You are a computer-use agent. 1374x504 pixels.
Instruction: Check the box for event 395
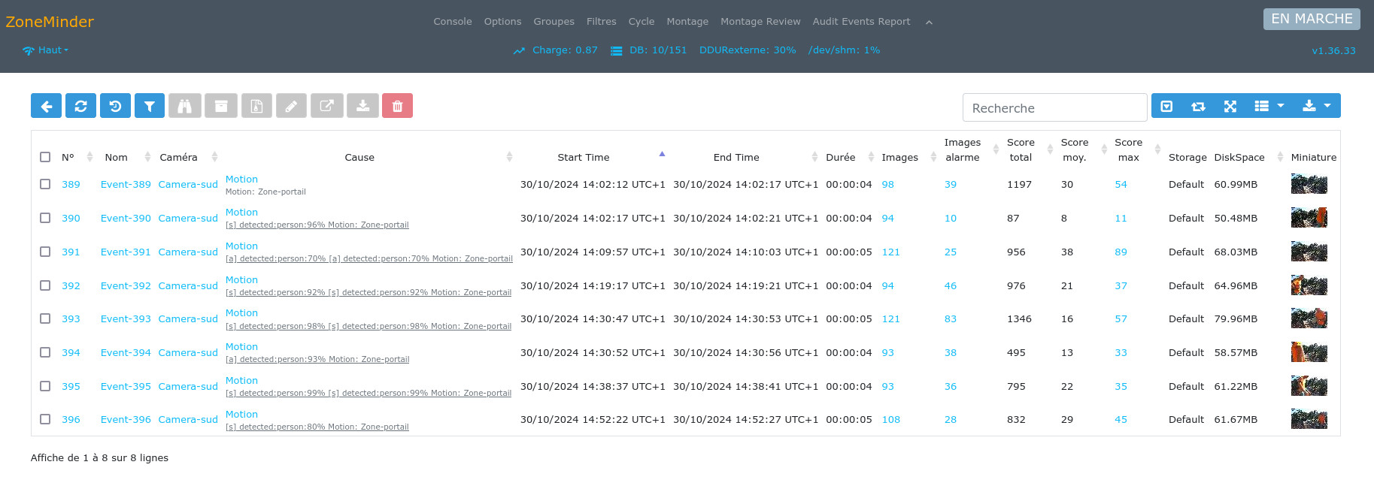(x=45, y=386)
